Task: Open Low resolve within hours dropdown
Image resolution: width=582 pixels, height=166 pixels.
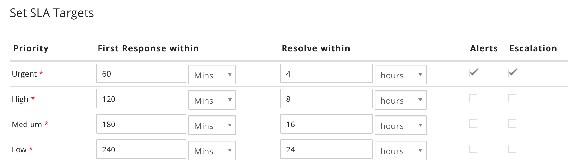Action: 400,151
